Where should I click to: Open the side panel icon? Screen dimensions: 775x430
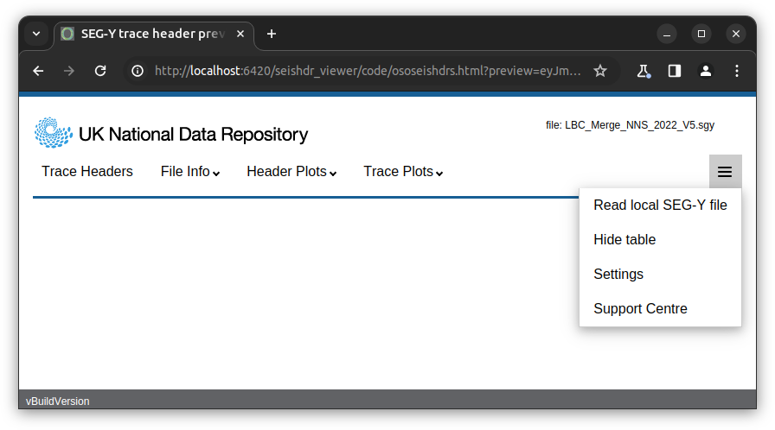coord(674,71)
